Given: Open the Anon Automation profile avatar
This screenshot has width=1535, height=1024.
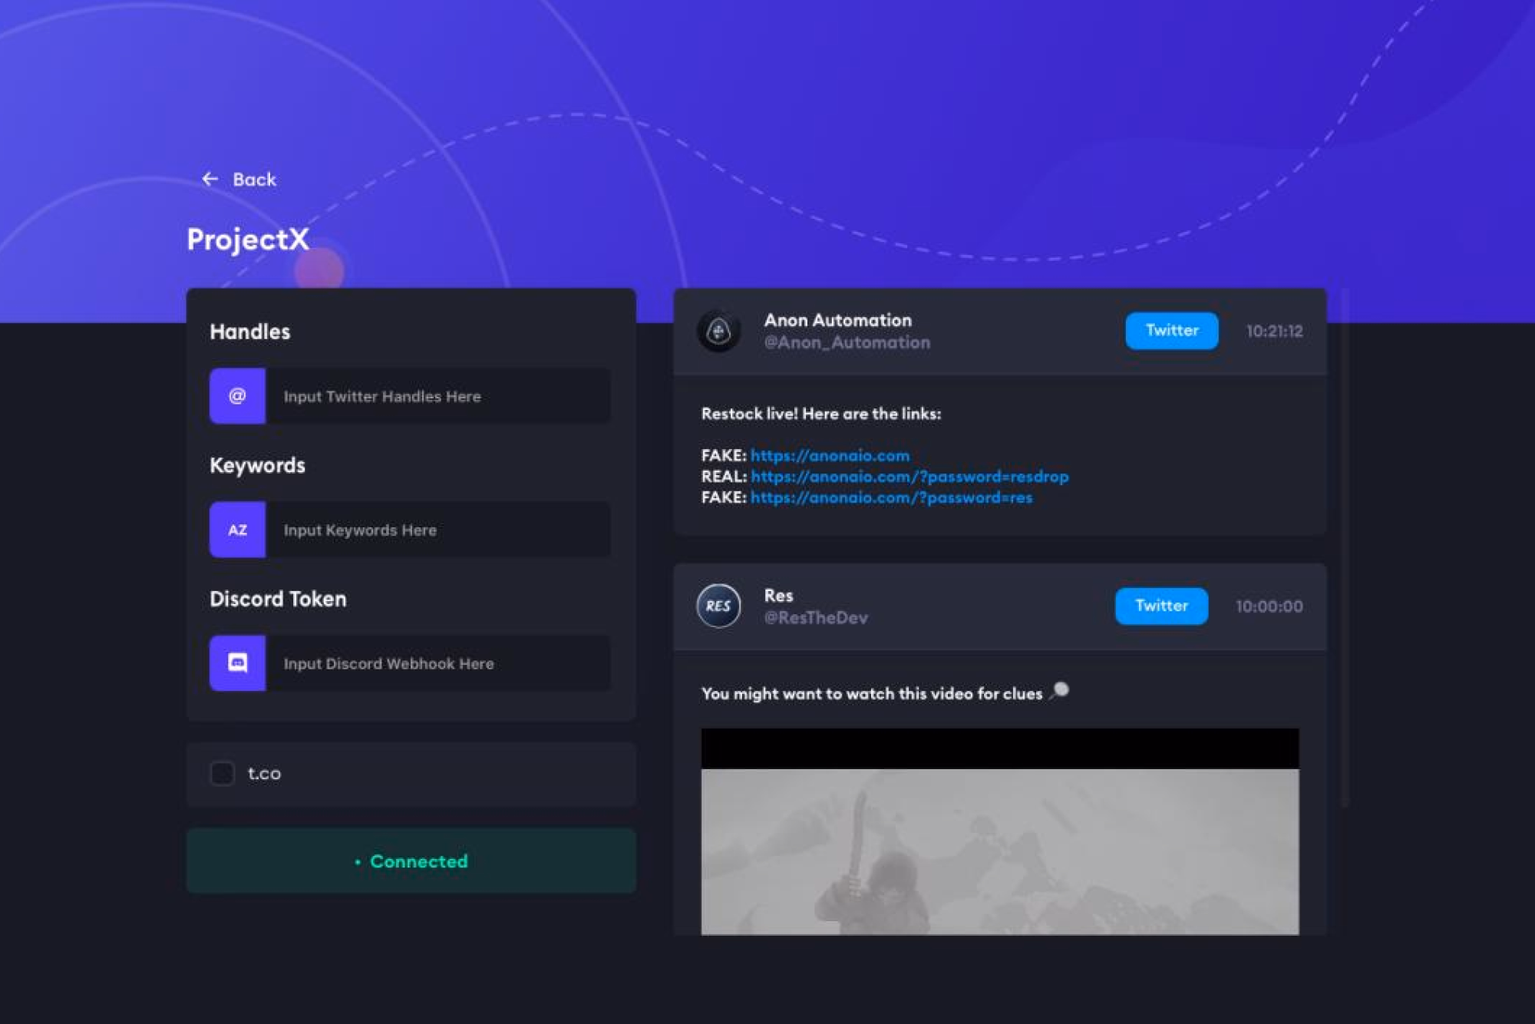Looking at the screenshot, I should [718, 331].
